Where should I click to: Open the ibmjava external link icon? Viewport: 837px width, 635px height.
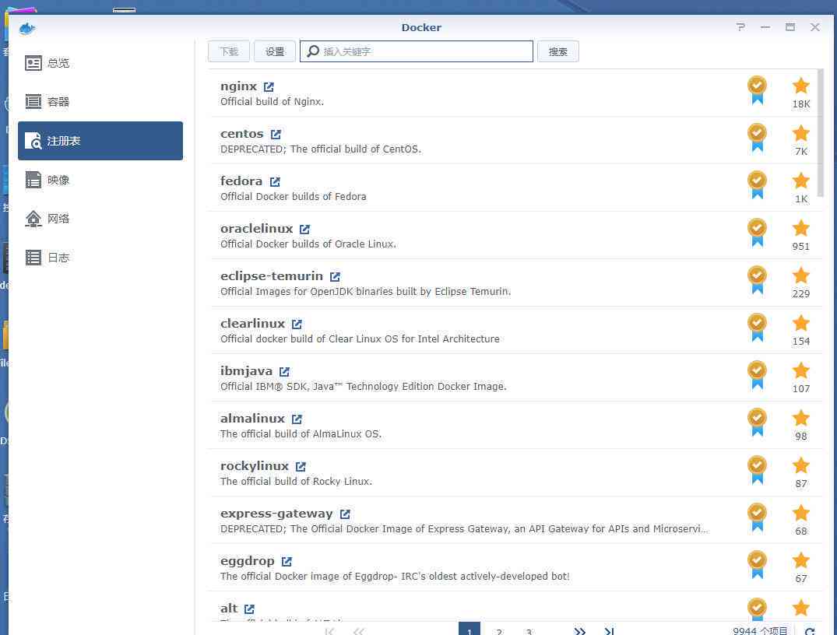(x=284, y=372)
